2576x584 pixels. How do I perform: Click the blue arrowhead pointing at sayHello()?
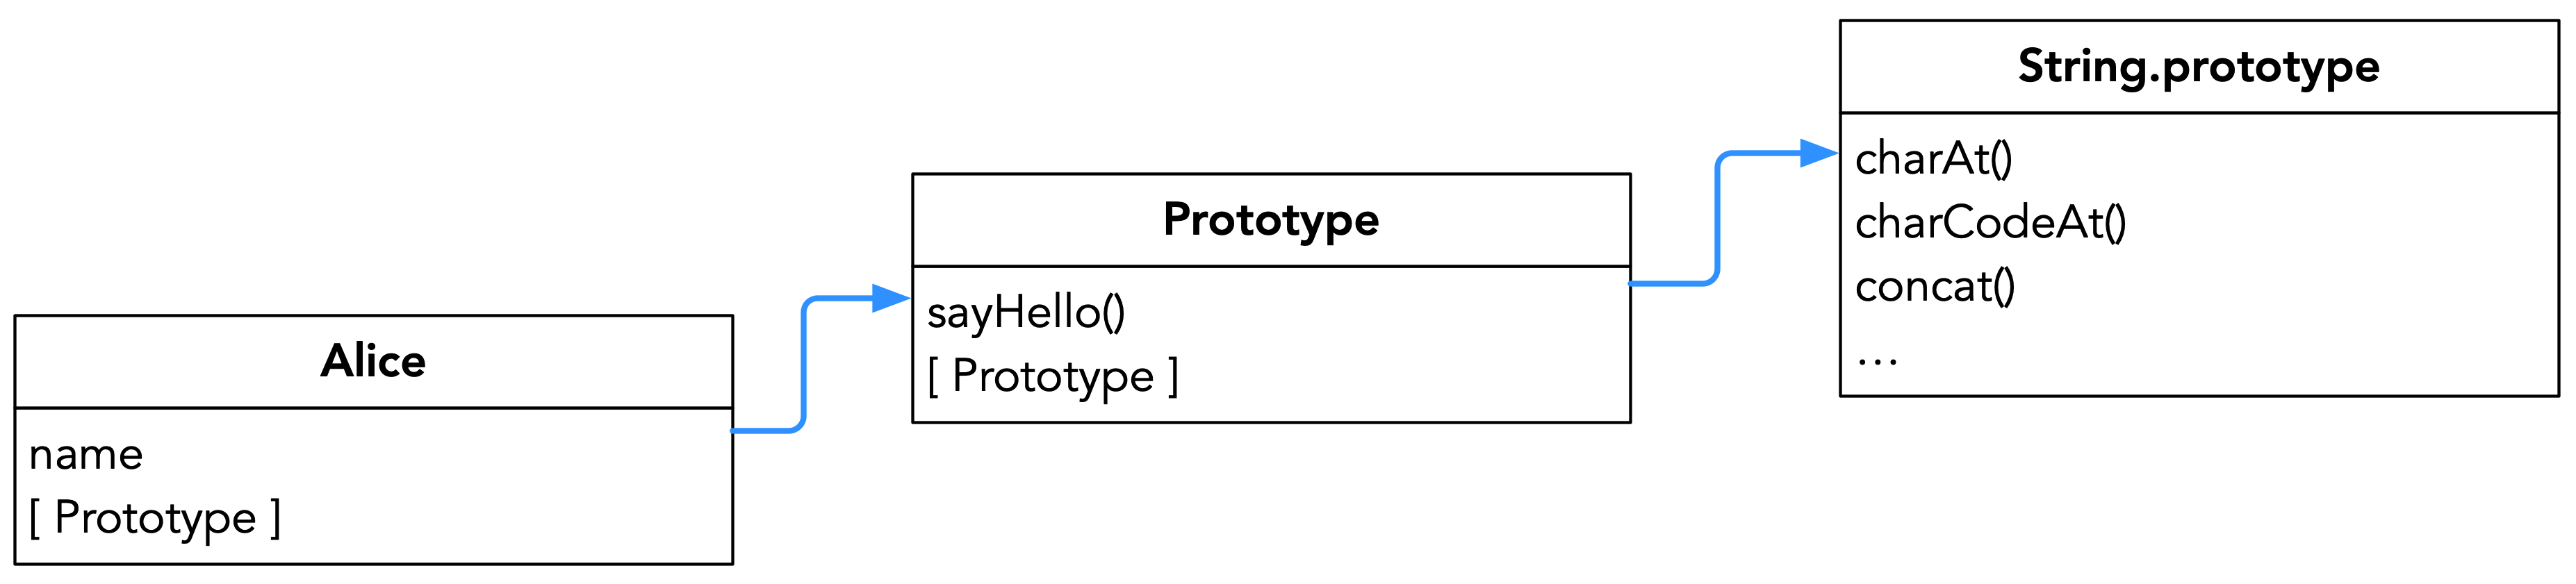click(890, 298)
